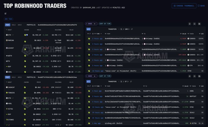This screenshot has height=127, width=208.
Task: Go to next page of 1 / 108
Action: [129, 29]
